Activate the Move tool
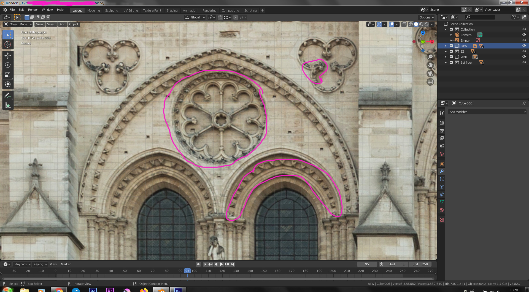Viewport: 529px width, 292px height. (8, 56)
